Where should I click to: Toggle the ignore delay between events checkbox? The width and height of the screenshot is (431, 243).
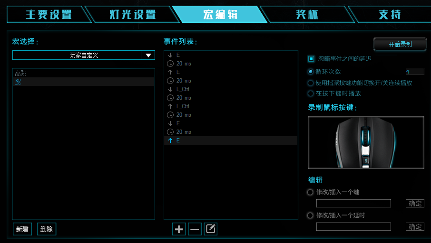point(311,59)
